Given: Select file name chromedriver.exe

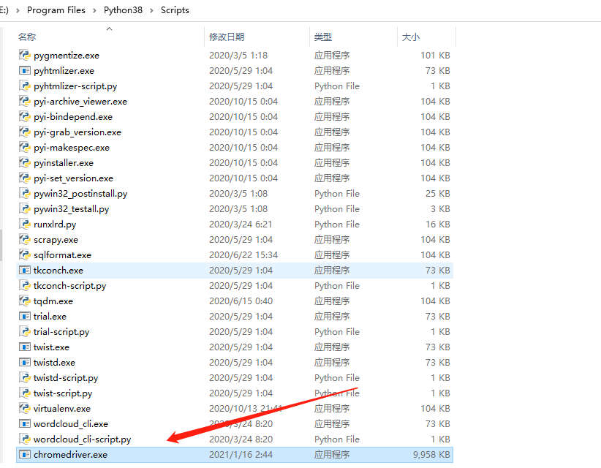Looking at the screenshot, I should (x=70, y=454).
